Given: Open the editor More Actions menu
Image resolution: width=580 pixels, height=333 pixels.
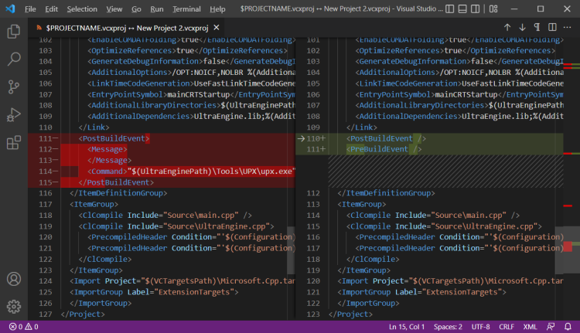Looking at the screenshot, I should (567, 27).
